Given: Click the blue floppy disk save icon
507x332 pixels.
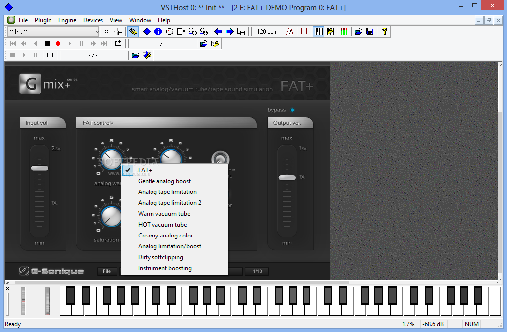Looking at the screenshot, I should 370,31.
